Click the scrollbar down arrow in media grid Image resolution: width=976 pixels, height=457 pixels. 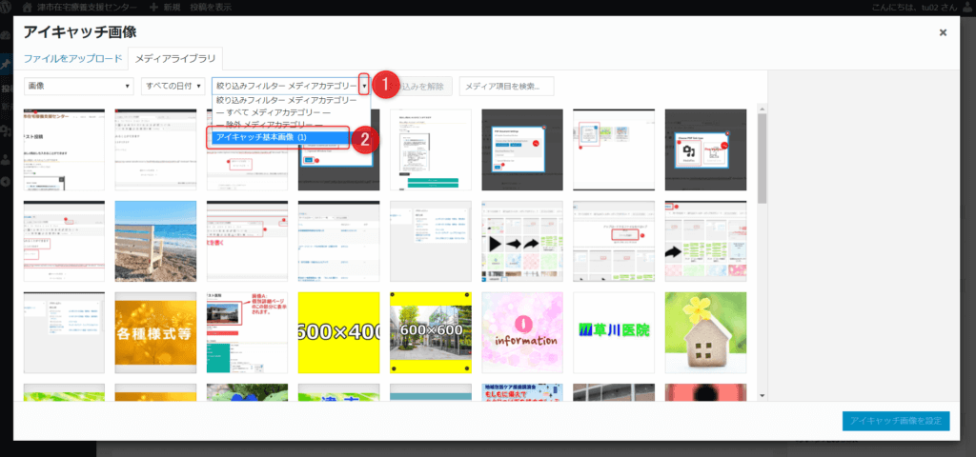pyautogui.click(x=762, y=395)
